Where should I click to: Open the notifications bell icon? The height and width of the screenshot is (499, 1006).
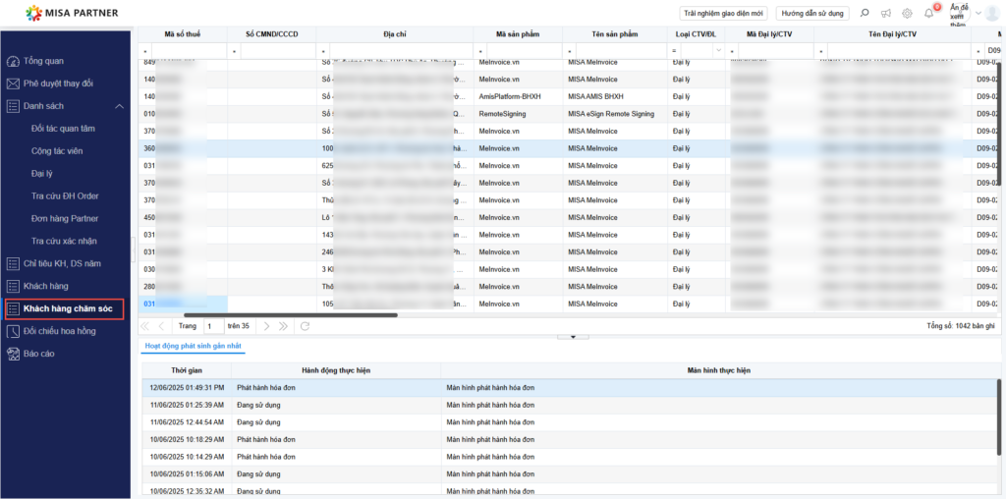pos(928,14)
